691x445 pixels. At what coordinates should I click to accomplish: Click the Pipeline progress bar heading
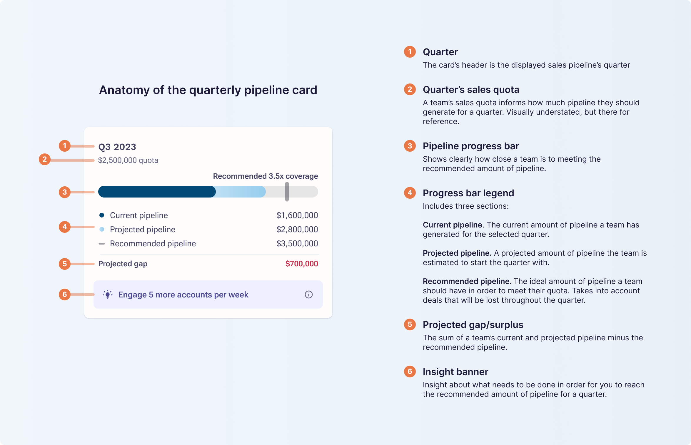tap(470, 146)
